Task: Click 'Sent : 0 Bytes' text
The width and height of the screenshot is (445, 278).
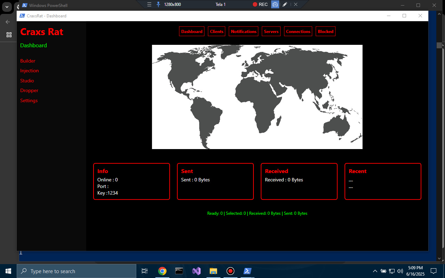Action: 195,180
